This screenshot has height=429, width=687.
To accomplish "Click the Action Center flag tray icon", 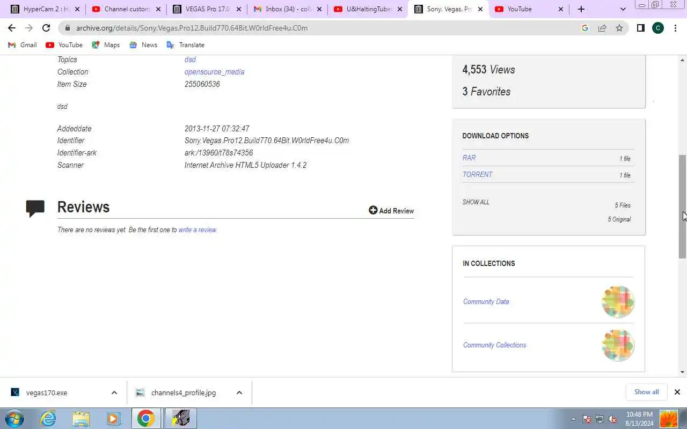I will pos(587,419).
